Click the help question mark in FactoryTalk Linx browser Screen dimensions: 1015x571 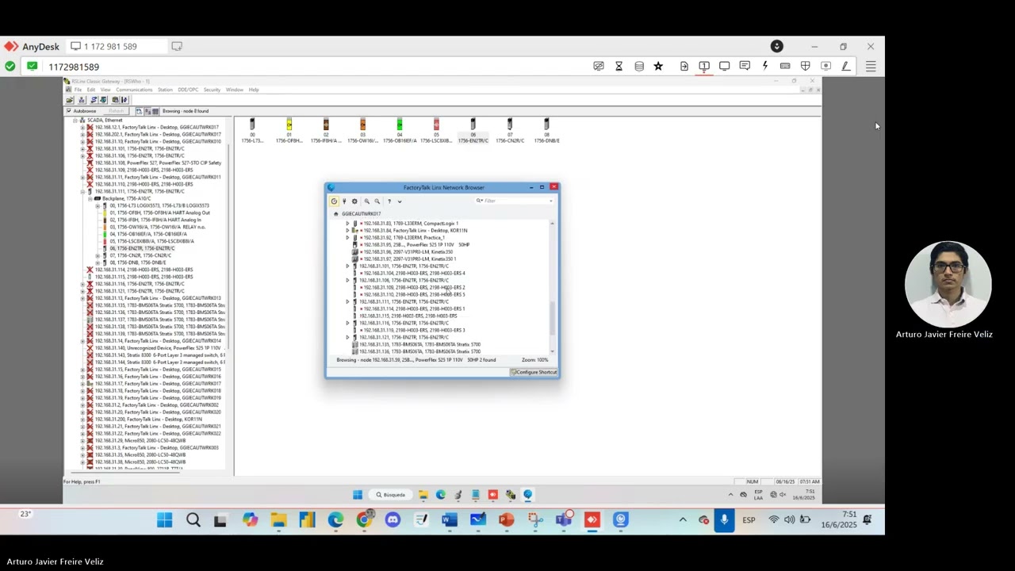point(389,201)
